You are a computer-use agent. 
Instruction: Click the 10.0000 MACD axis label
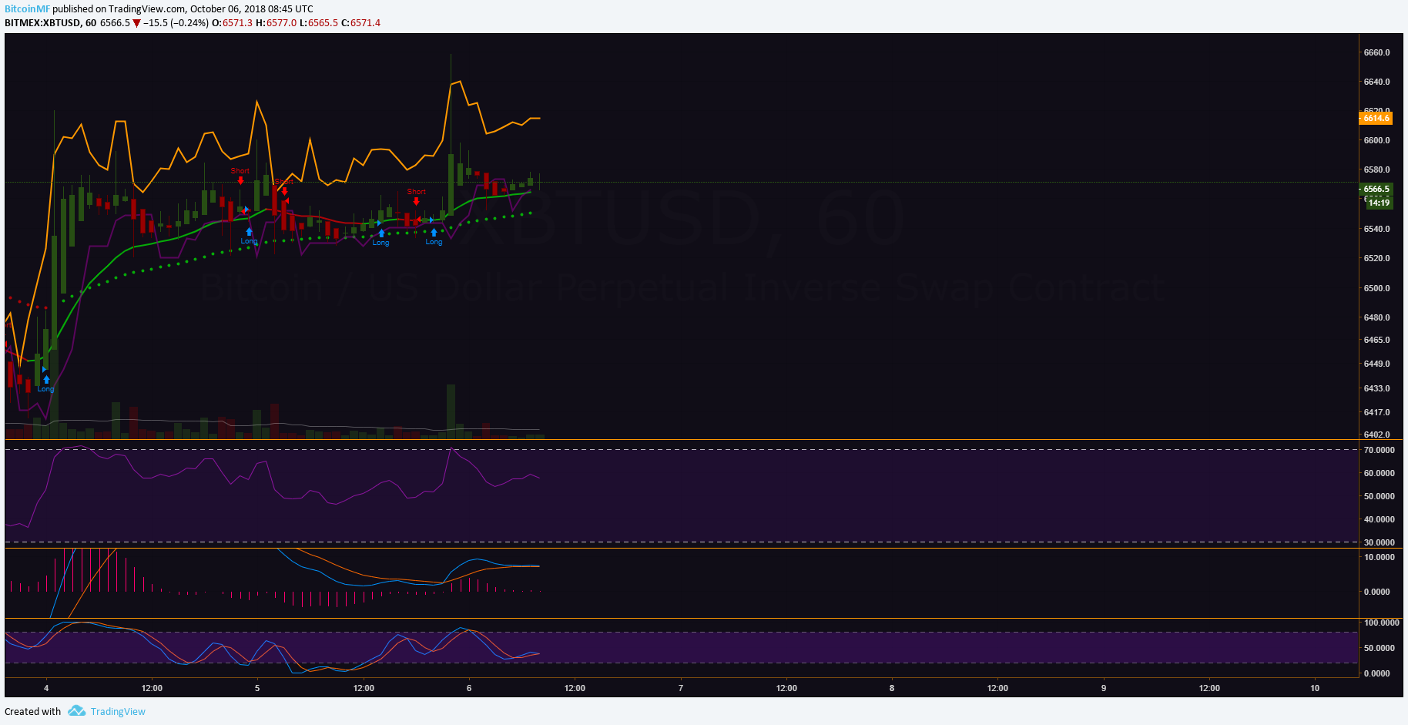1379,557
